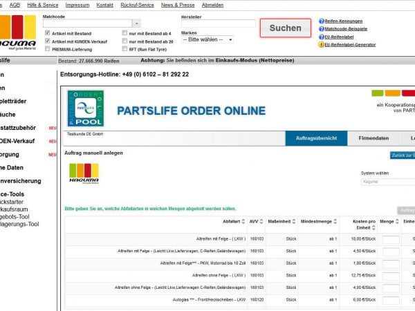Click the blue Zurück zur button

pyautogui.click(x=403, y=155)
